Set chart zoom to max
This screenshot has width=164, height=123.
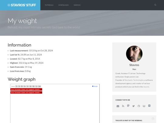coord(39,86)
